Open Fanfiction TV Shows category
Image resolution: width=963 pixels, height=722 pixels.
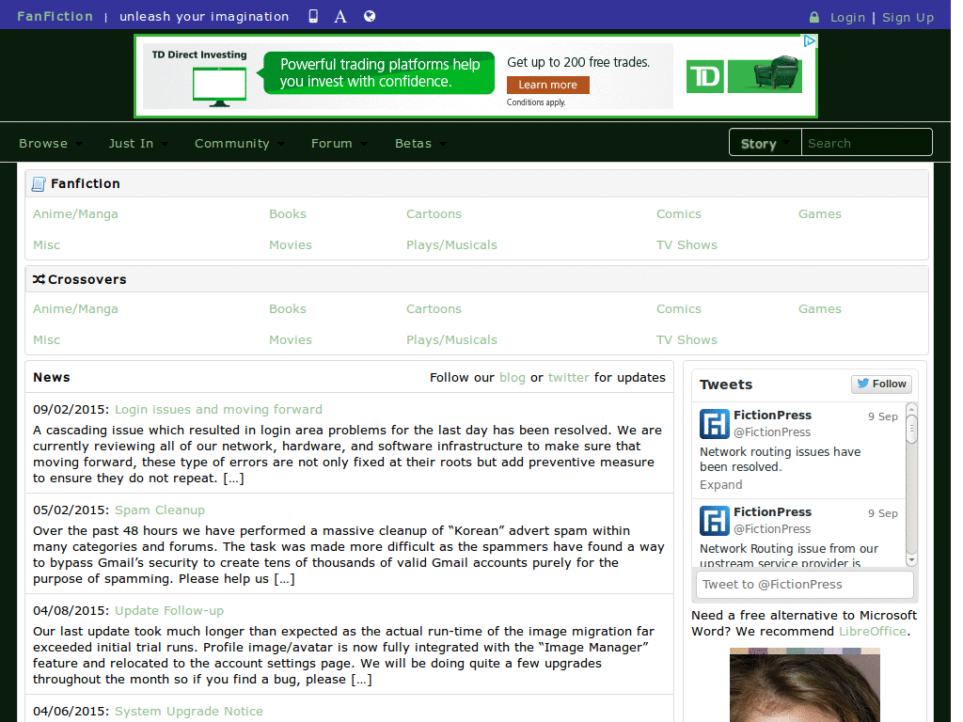coord(687,245)
